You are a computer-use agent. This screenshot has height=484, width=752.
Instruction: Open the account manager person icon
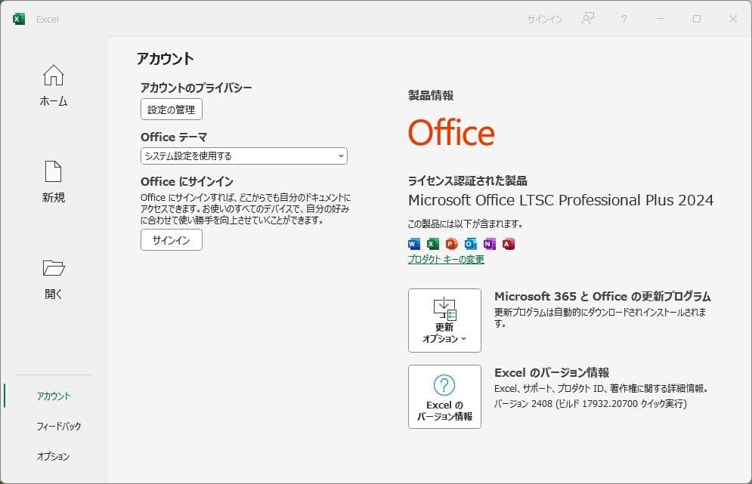588,19
